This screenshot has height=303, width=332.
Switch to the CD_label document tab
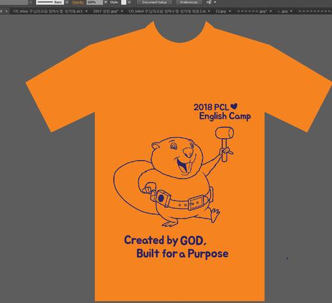tap(167, 12)
